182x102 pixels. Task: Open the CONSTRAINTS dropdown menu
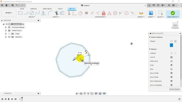pyautogui.click(x=100, y=17)
